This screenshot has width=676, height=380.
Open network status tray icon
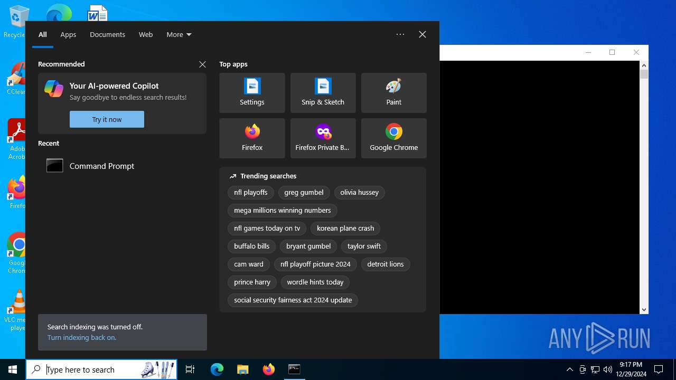click(x=595, y=369)
